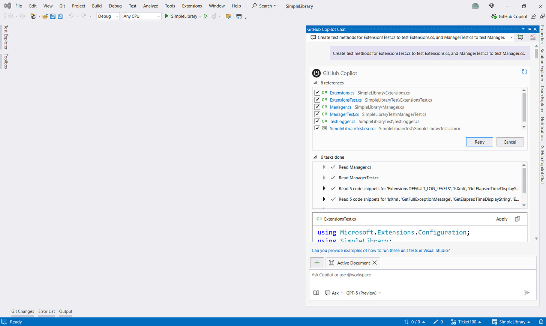Open the Debug configuration dropdown
Image resolution: width=546 pixels, height=326 pixels.
pyautogui.click(x=108, y=16)
